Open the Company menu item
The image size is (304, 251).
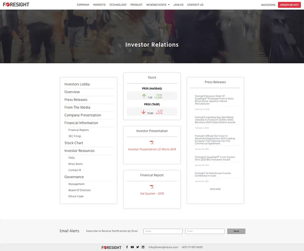[83, 5]
